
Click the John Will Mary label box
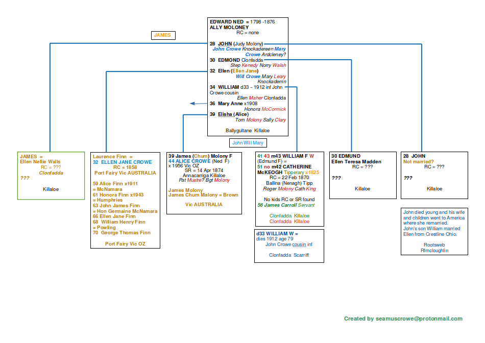point(248,143)
